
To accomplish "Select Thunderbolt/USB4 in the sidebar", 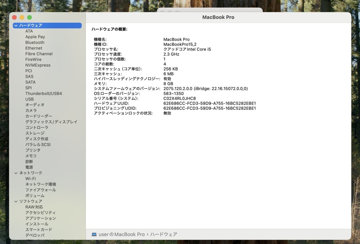I will (x=44, y=93).
